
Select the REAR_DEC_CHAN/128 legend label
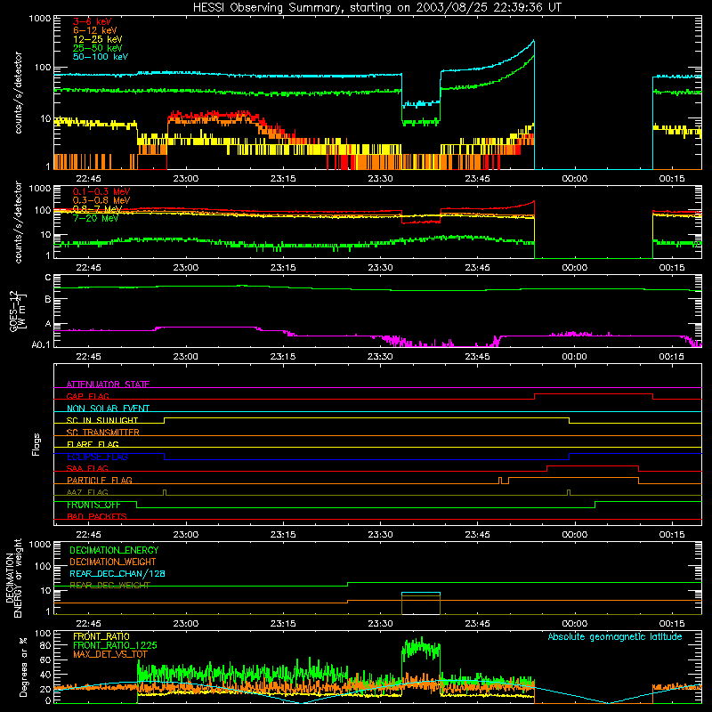117,573
